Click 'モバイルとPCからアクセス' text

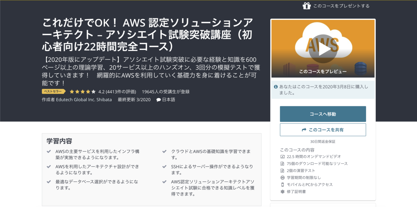click(x=310, y=184)
